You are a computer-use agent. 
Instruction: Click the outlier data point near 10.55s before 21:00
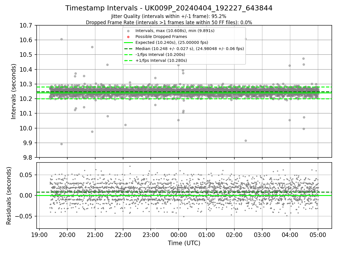click(x=92, y=47)
